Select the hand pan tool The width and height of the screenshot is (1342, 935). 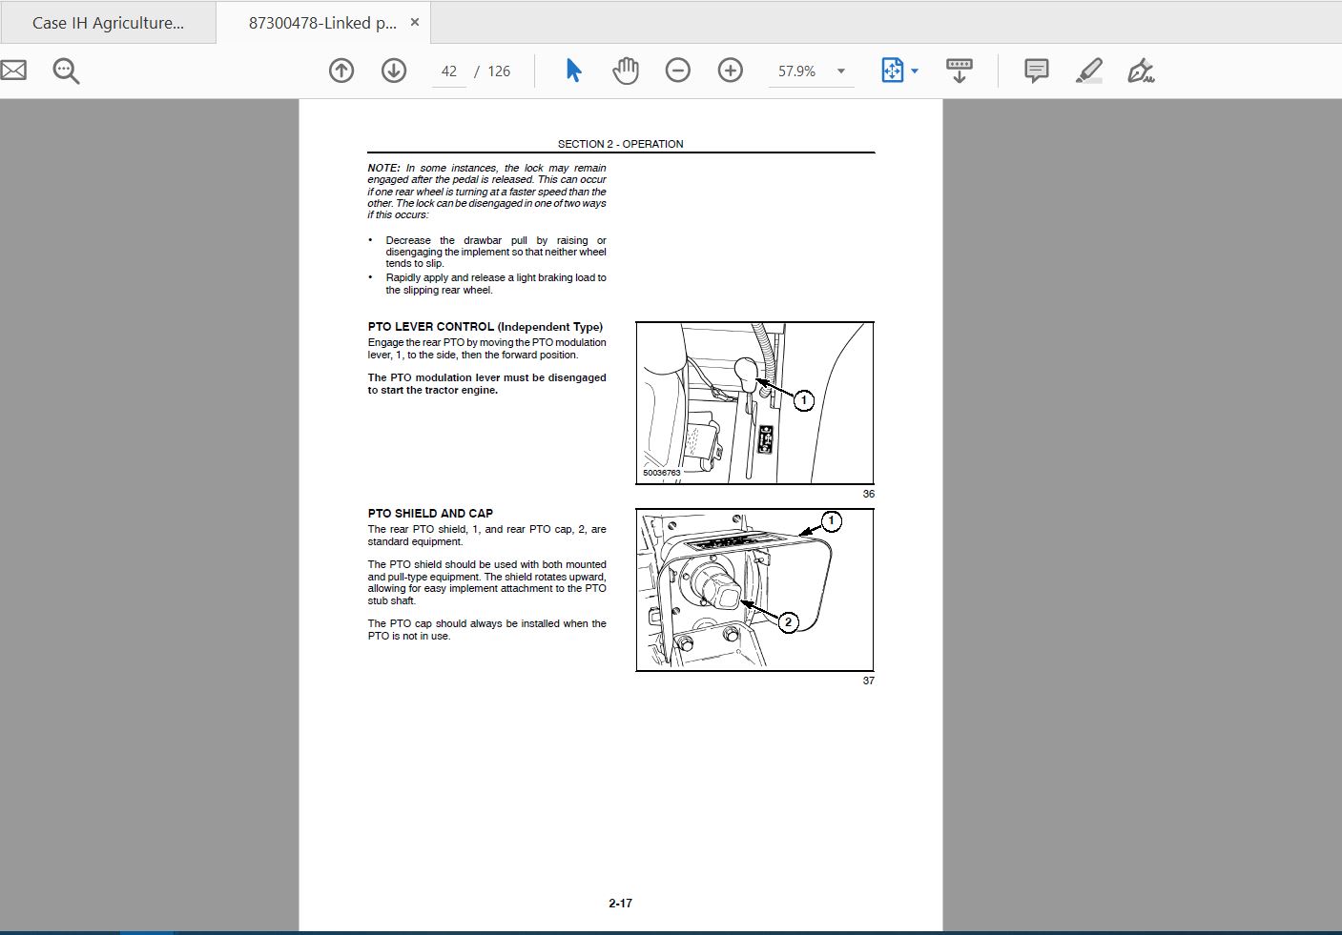click(626, 71)
